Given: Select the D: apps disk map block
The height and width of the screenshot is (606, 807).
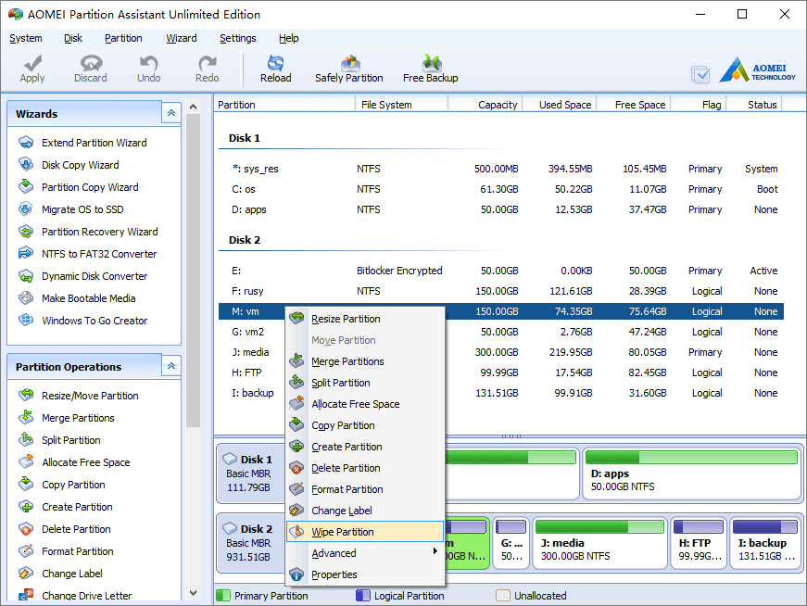Looking at the screenshot, I should tap(692, 473).
